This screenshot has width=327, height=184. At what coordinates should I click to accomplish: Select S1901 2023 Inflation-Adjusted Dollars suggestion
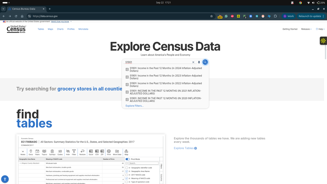pyautogui.click(x=165, y=77)
